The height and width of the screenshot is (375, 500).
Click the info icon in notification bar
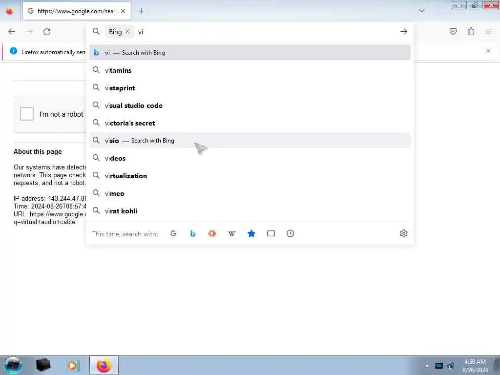[x=13, y=51]
